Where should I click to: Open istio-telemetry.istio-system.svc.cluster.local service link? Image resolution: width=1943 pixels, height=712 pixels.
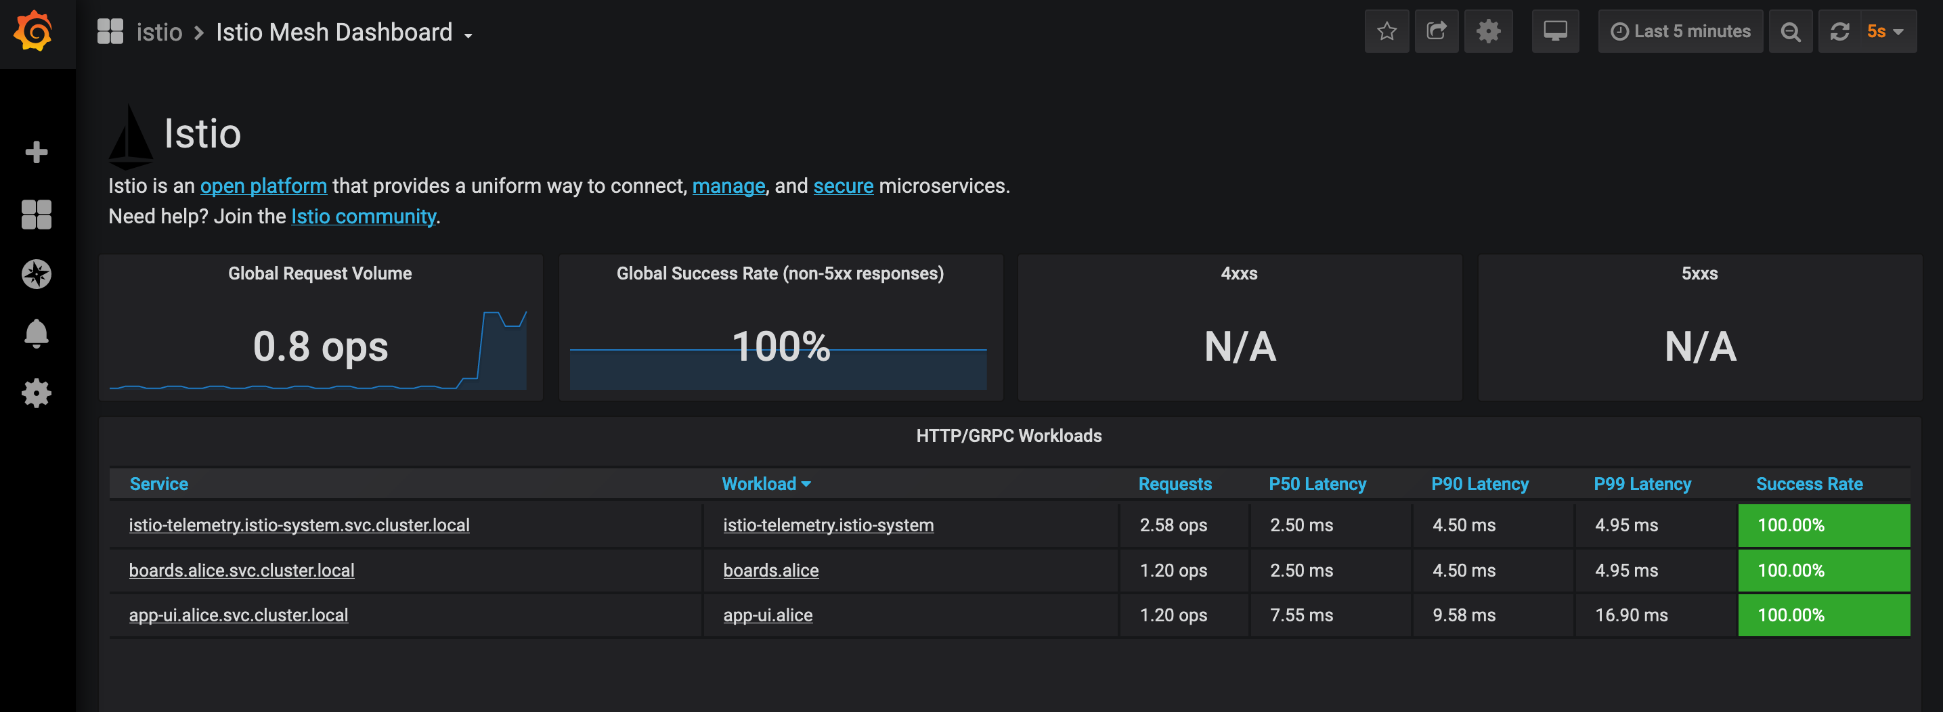(299, 525)
